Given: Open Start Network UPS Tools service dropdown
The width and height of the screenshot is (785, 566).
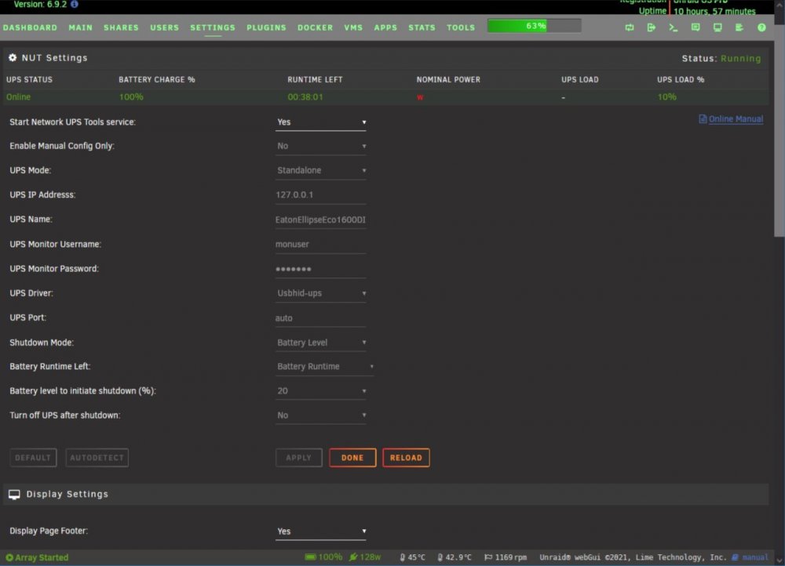Looking at the screenshot, I should point(321,122).
